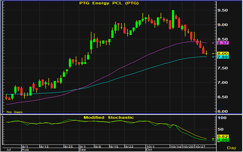243x152 pixels.
Task: Select the 7.89 cyan moving average label
Action: click(223, 57)
